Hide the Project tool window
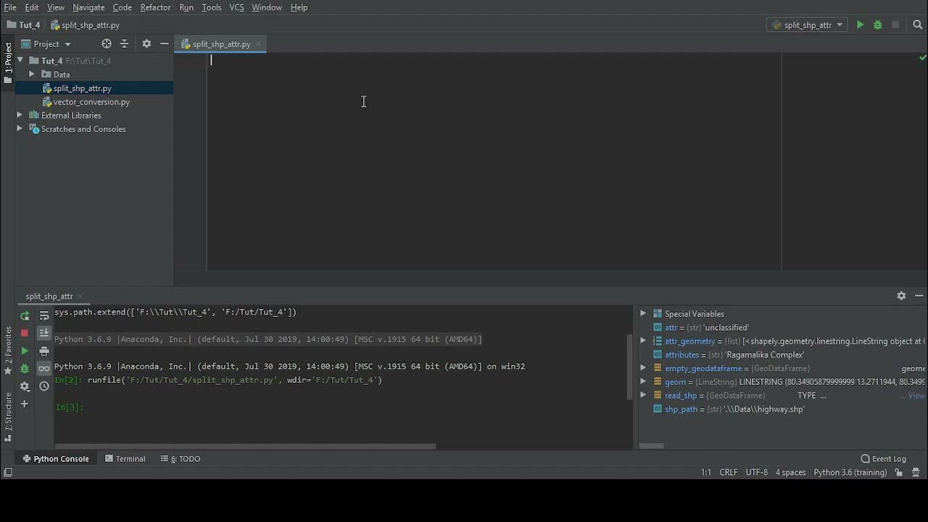 tap(165, 43)
